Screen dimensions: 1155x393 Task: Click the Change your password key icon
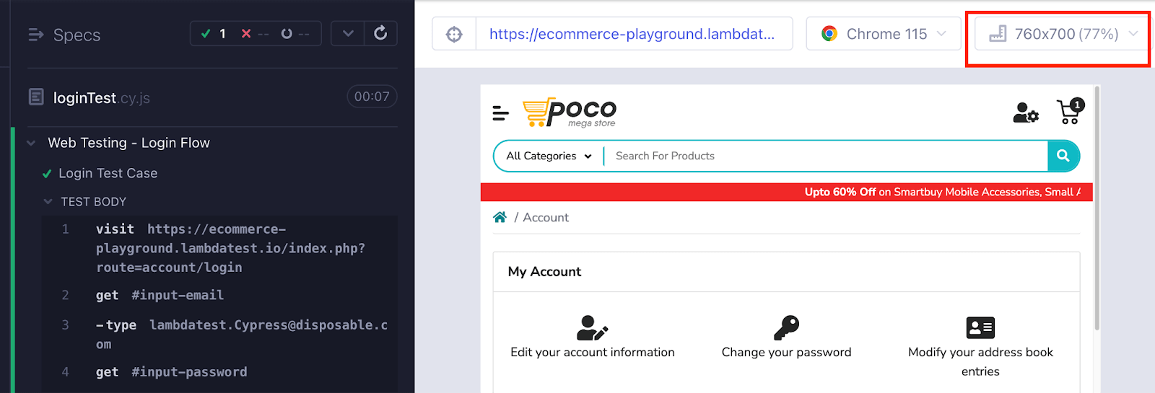tap(786, 327)
